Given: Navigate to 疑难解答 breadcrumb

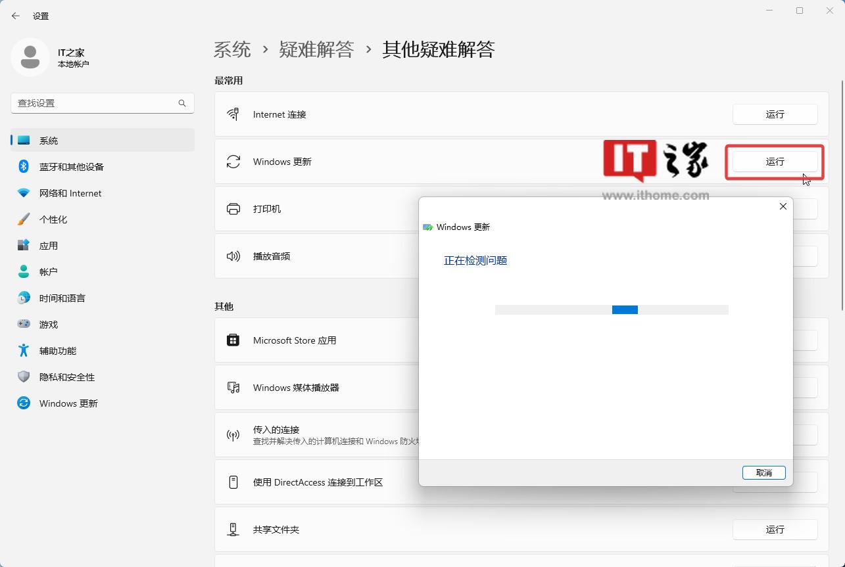Looking at the screenshot, I should (x=316, y=49).
